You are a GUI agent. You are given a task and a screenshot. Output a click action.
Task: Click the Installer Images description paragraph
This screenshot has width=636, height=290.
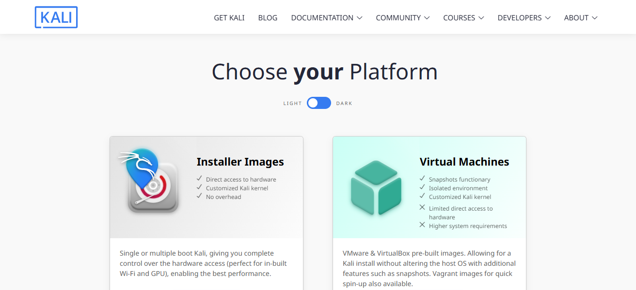tap(203, 263)
